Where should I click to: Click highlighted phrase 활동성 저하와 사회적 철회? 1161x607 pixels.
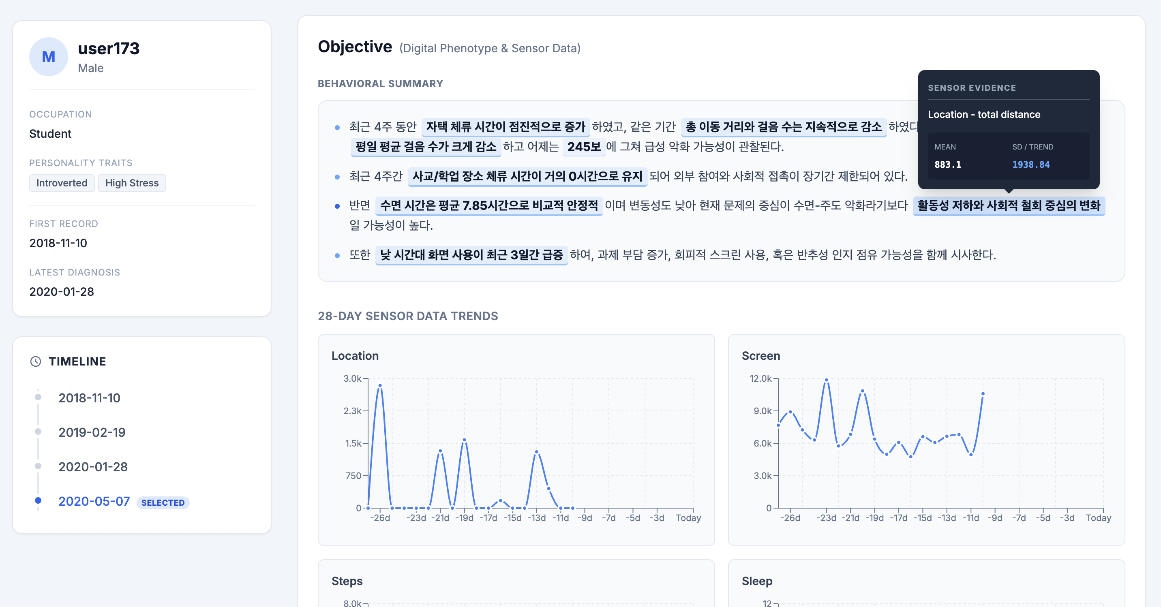(1008, 205)
